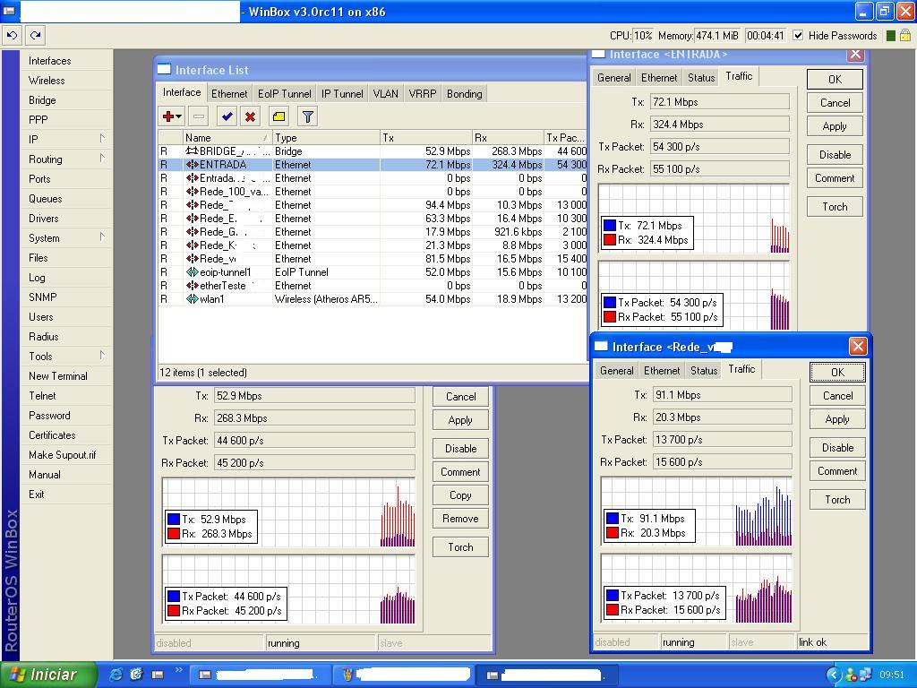Open Queues in the left menu

45,198
